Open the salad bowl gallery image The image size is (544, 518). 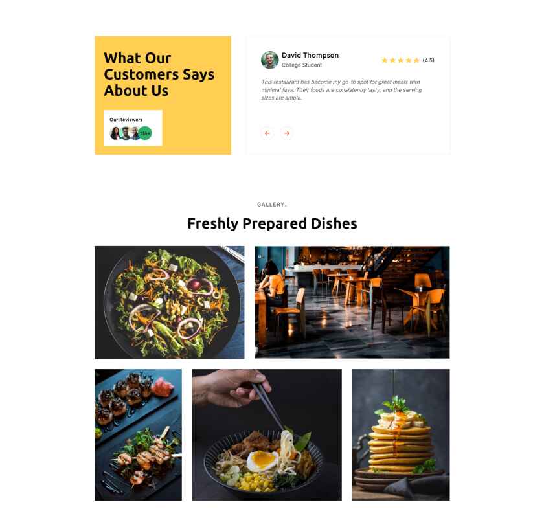(x=169, y=302)
